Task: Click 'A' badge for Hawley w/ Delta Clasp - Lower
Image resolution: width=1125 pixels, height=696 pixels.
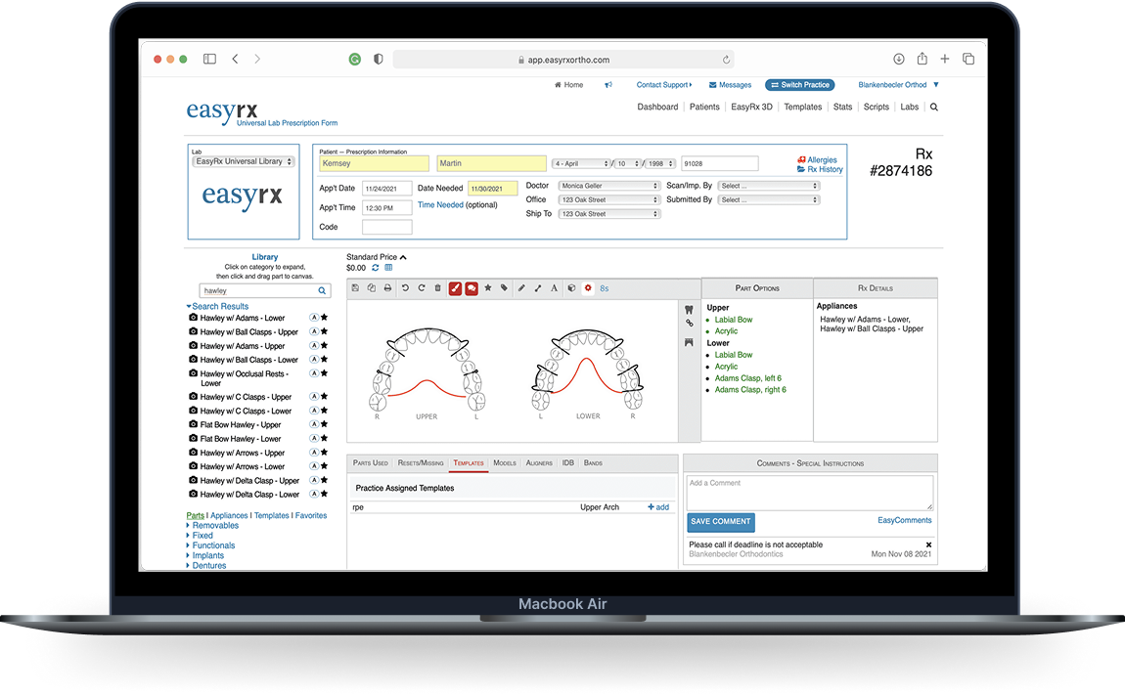Action: tap(314, 494)
